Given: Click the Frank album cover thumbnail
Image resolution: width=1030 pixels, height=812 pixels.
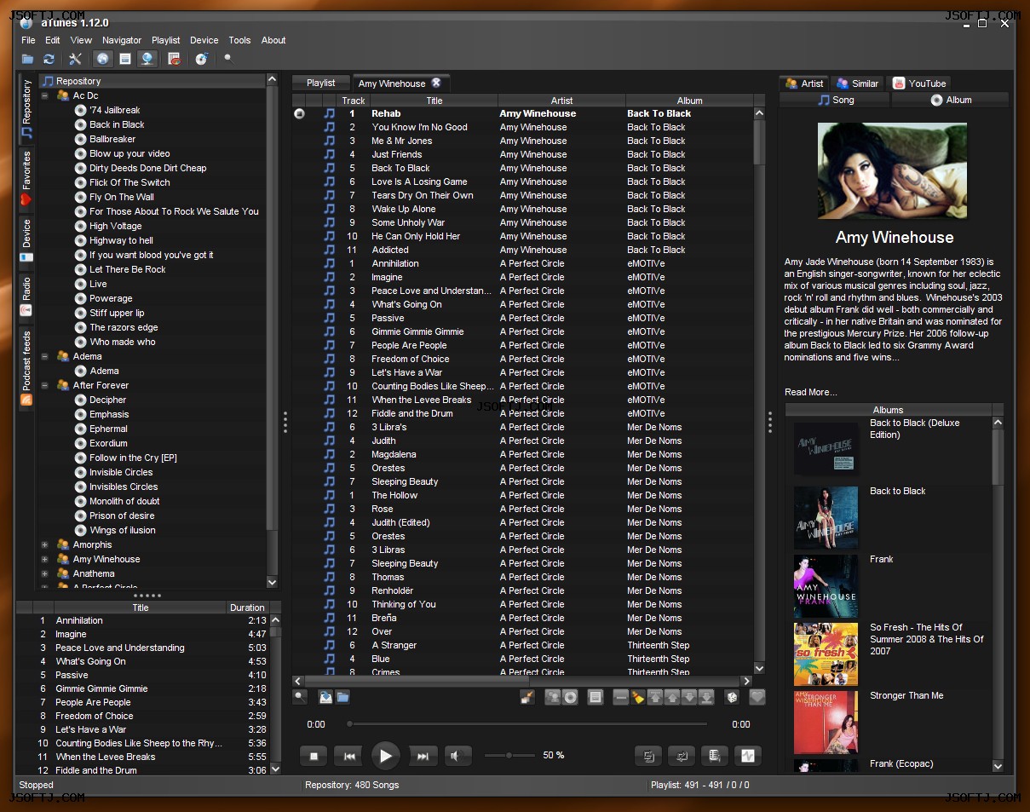Looking at the screenshot, I should pyautogui.click(x=826, y=585).
